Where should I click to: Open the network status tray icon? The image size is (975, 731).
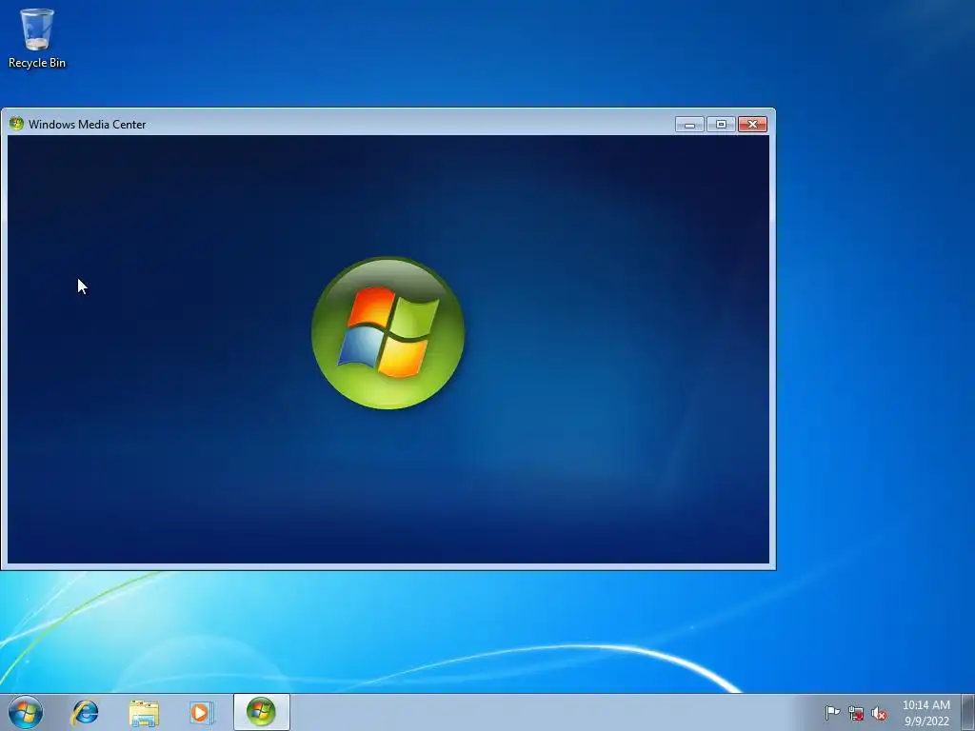pyautogui.click(x=856, y=714)
